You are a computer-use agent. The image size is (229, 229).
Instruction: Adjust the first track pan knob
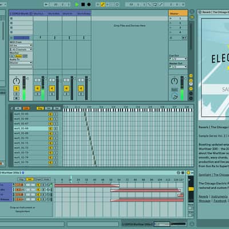click(17, 81)
